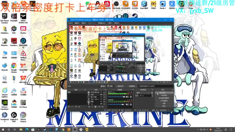The width and height of the screenshot is (235, 132).
Task: Adjust the desktop audio volume slider
Action: [117, 104]
